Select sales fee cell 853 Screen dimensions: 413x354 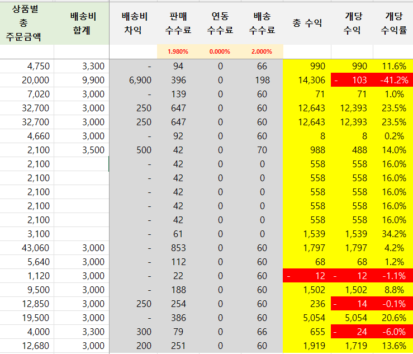(x=178, y=248)
